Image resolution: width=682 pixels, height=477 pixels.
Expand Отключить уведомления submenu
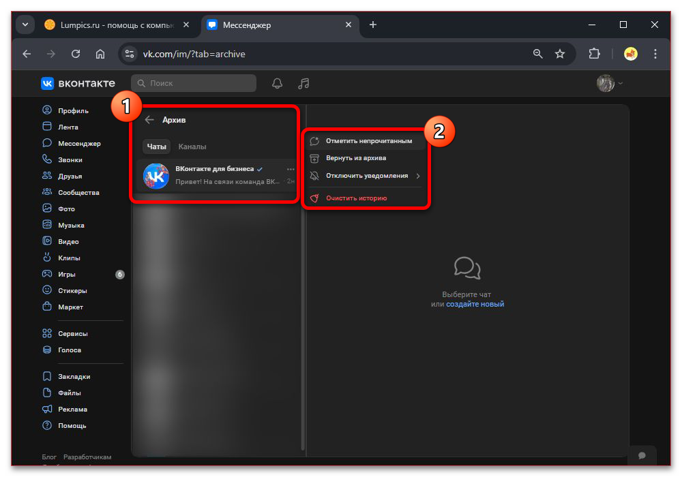[x=365, y=176]
